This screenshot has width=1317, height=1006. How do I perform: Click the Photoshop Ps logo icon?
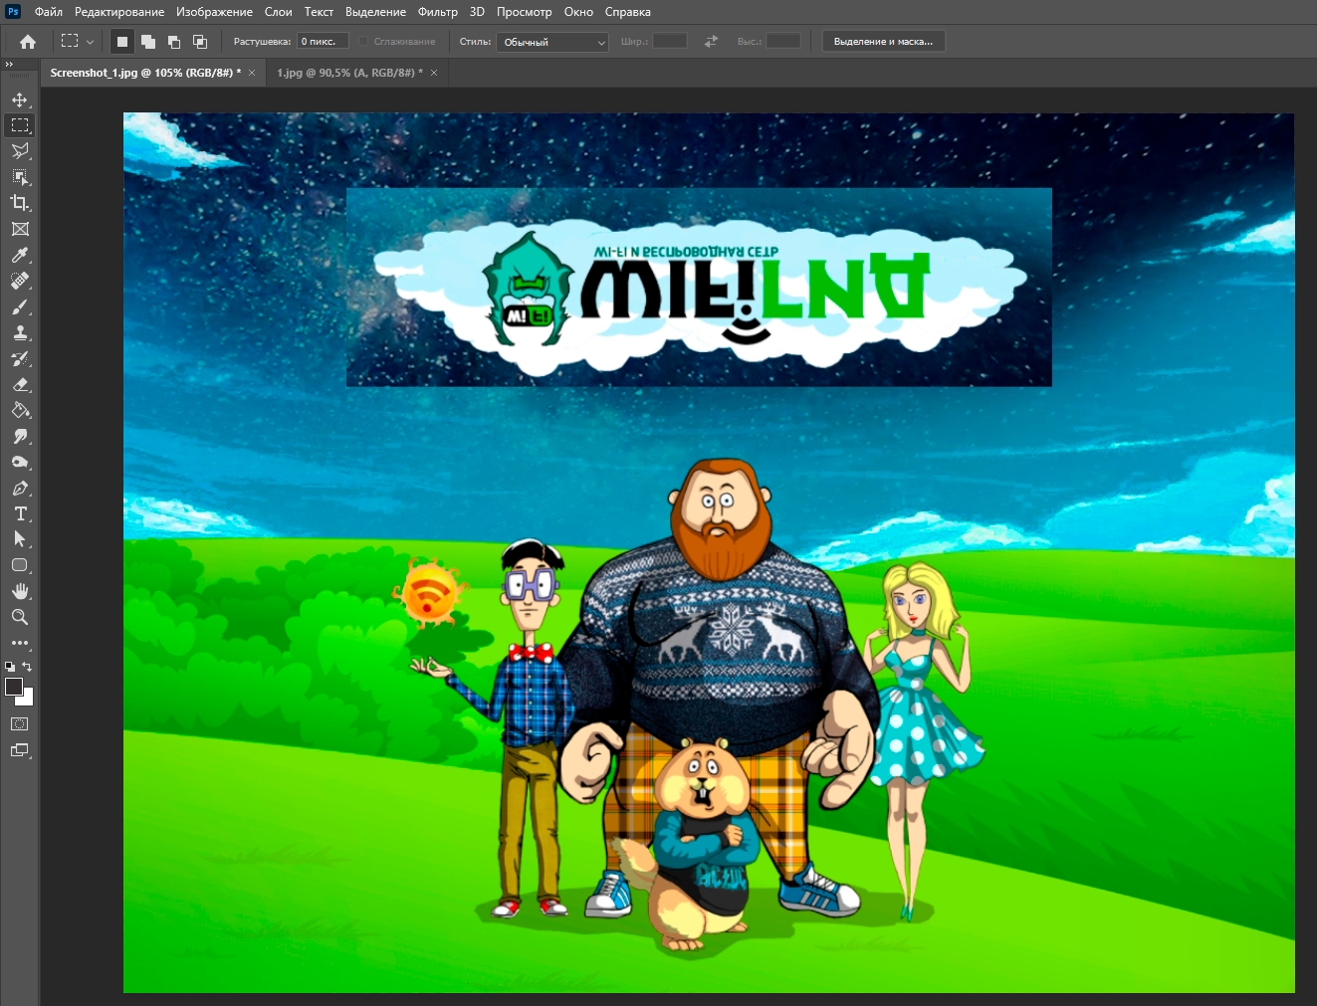(13, 12)
